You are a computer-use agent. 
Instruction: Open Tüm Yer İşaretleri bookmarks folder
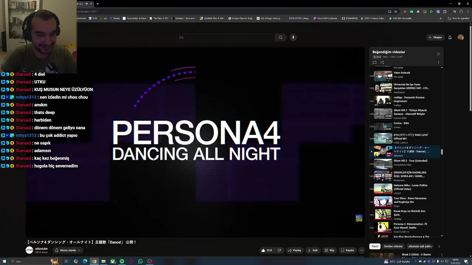(458, 18)
